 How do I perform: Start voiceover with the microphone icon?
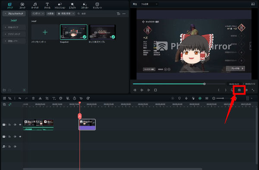coord(186,98)
